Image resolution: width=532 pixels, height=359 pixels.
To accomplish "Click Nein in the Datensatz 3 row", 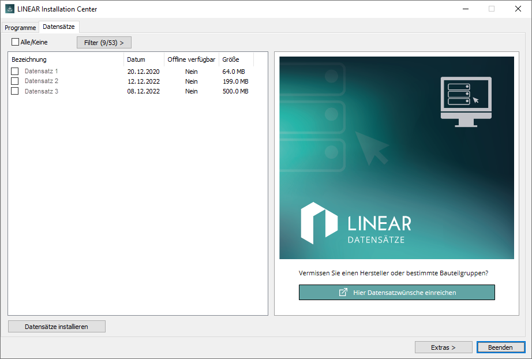I will pyautogui.click(x=192, y=91).
